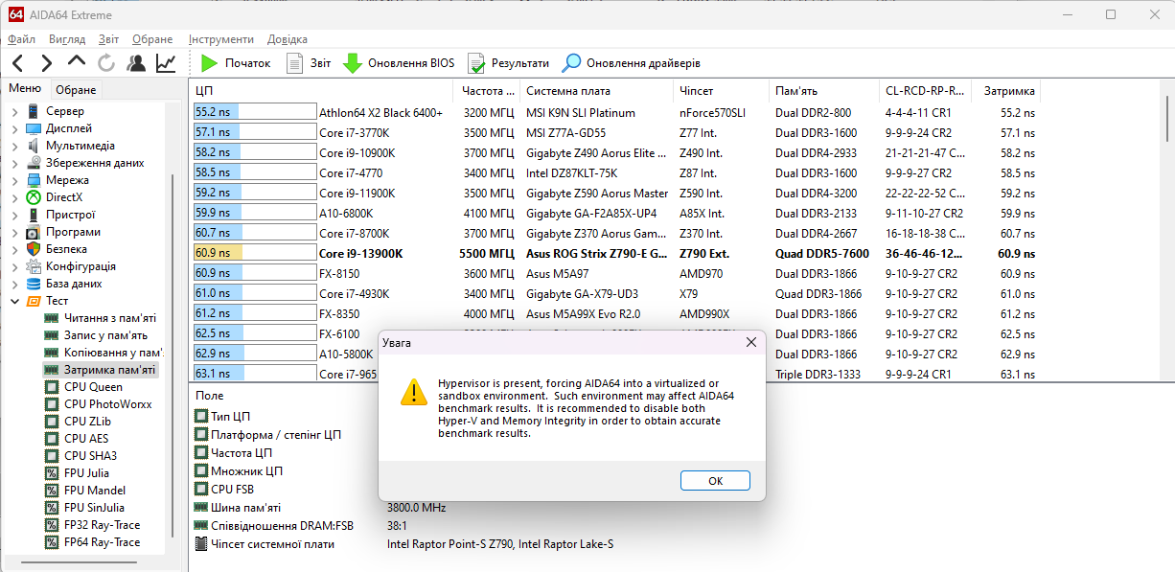
Task: Expand the Дисплей tree node
Action: tap(13, 128)
